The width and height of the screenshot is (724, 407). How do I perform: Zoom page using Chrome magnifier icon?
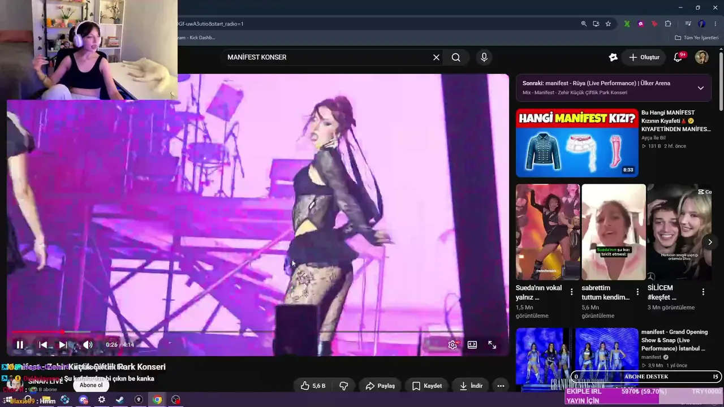tap(584, 24)
